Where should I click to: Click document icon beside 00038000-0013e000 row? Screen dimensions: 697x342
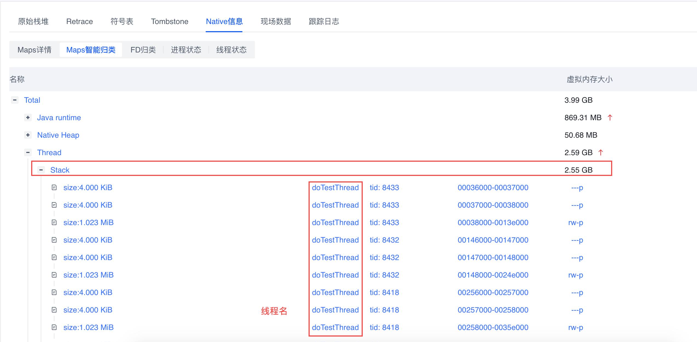[54, 222]
